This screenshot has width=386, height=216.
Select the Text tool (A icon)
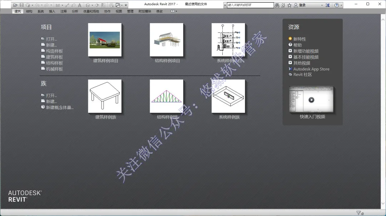point(79,5)
